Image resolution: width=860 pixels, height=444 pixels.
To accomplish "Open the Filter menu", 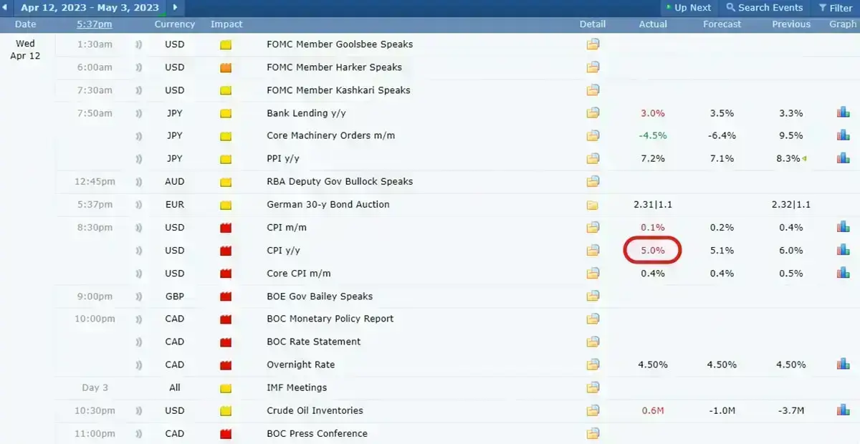I will pos(835,8).
